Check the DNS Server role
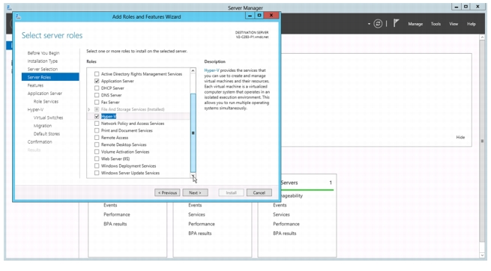Screen dimensions: 491x271 point(97,95)
